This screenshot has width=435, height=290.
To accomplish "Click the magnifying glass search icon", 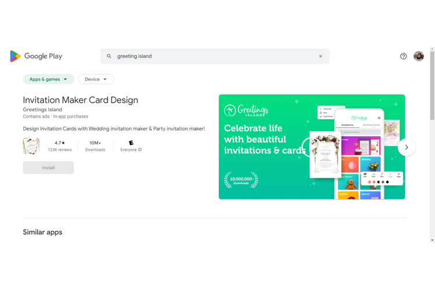I will click(109, 56).
